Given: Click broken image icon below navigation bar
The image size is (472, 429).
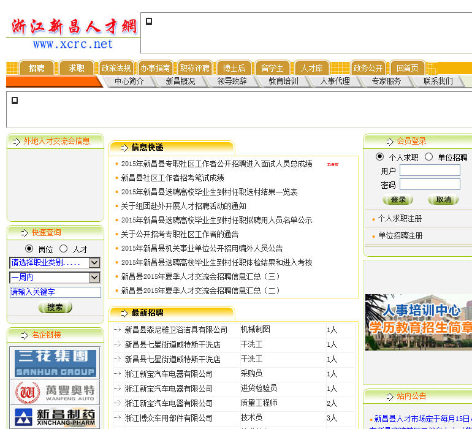Looking at the screenshot, I should [x=15, y=101].
